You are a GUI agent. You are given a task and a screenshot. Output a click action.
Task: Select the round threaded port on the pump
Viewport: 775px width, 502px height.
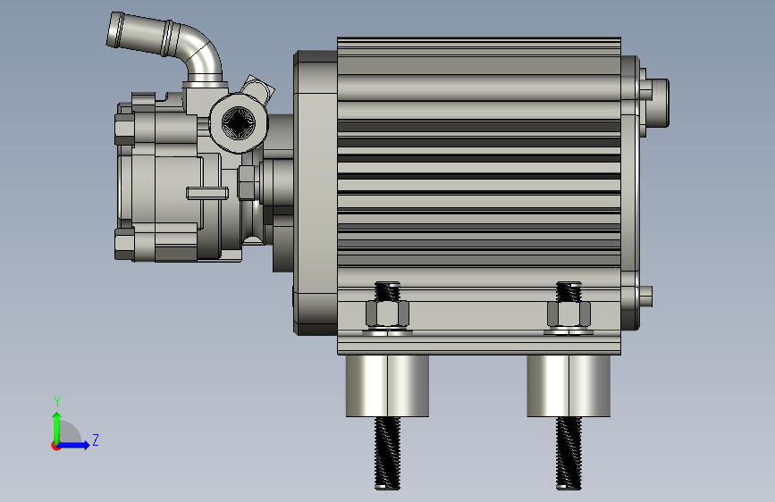click(x=239, y=123)
